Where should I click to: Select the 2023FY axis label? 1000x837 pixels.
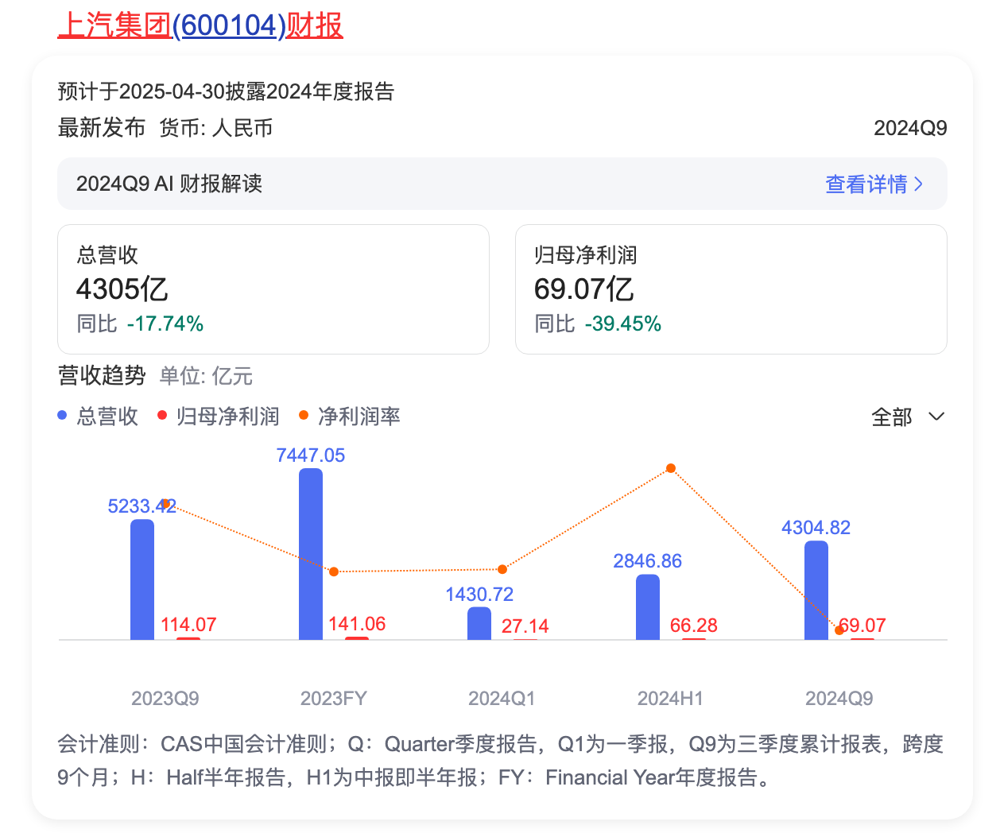[x=333, y=698]
